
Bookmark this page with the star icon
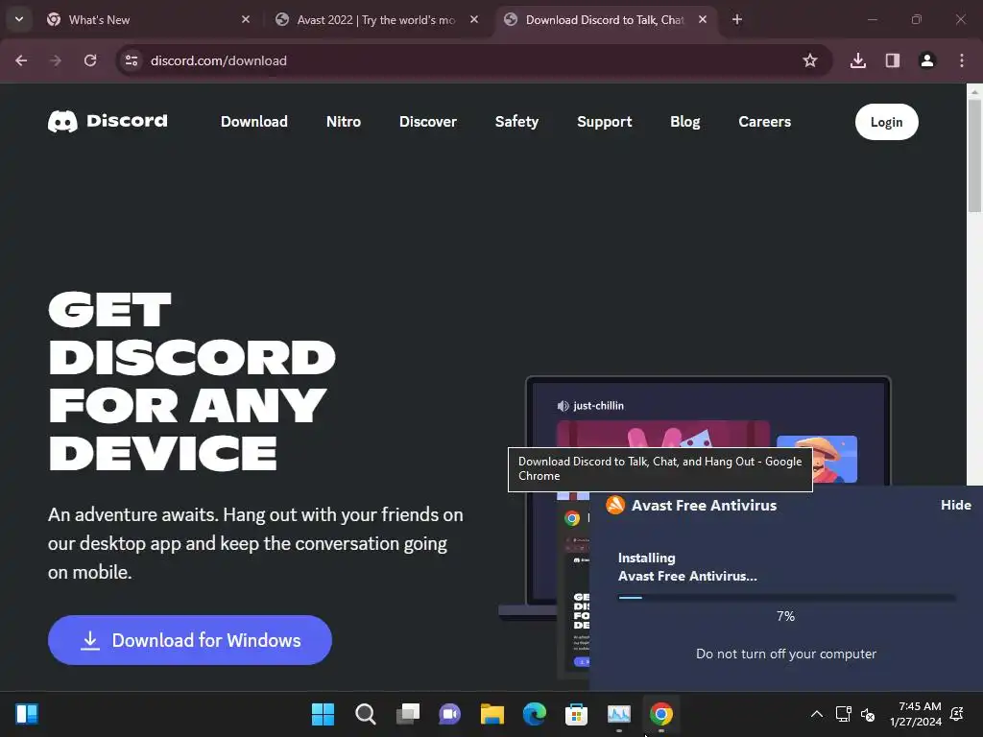[810, 60]
